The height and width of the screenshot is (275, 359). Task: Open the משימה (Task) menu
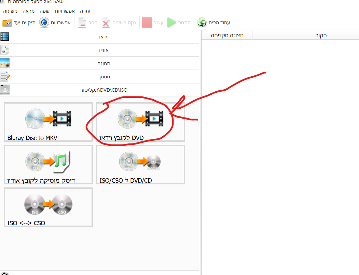tap(10, 11)
